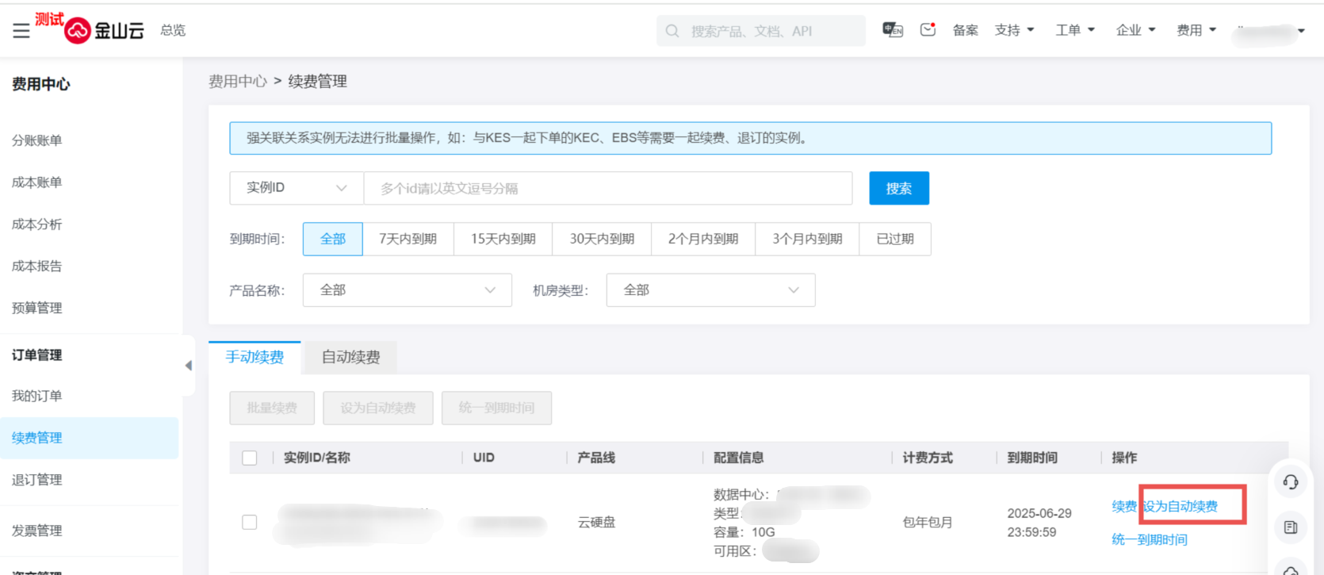Image resolution: width=1324 pixels, height=575 pixels.
Task: Select the 7天内到期 expiry filter
Action: (408, 239)
